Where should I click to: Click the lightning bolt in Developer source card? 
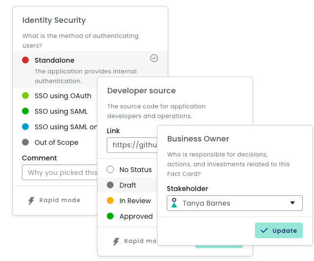pyautogui.click(x=116, y=242)
